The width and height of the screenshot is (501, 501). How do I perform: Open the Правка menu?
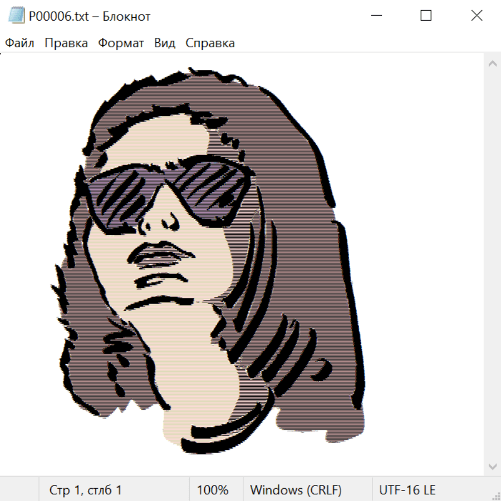click(x=66, y=43)
